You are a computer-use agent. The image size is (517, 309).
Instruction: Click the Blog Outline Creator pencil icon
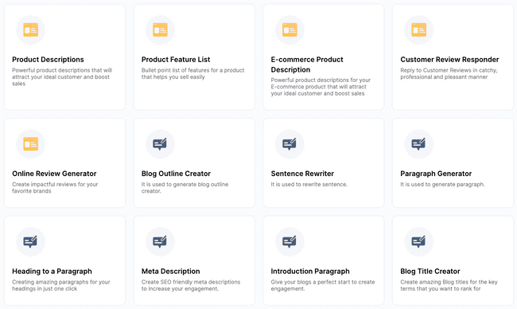[x=160, y=144]
